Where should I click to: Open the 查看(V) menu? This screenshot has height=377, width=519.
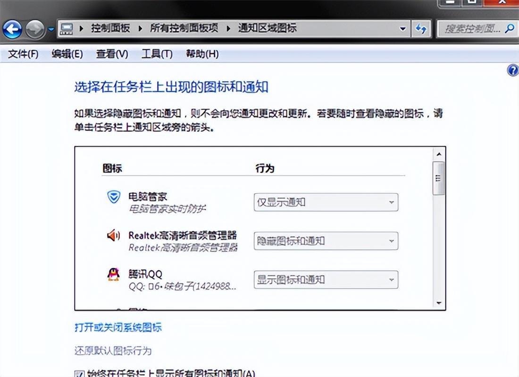pos(112,54)
